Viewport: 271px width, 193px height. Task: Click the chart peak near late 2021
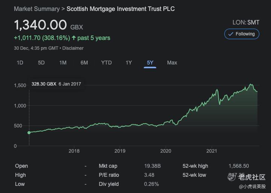click(251, 84)
